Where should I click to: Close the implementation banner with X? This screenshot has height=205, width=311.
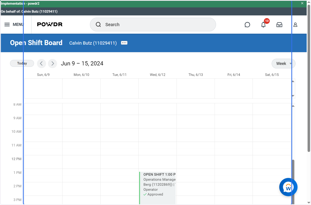coord(302,3)
